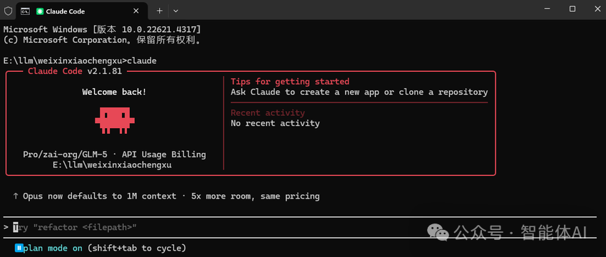Click the Microsoft Windows version line
This screenshot has height=257, width=606.
point(102,29)
